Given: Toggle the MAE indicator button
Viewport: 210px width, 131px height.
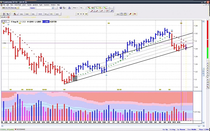Looking at the screenshot, I should click(x=27, y=14).
